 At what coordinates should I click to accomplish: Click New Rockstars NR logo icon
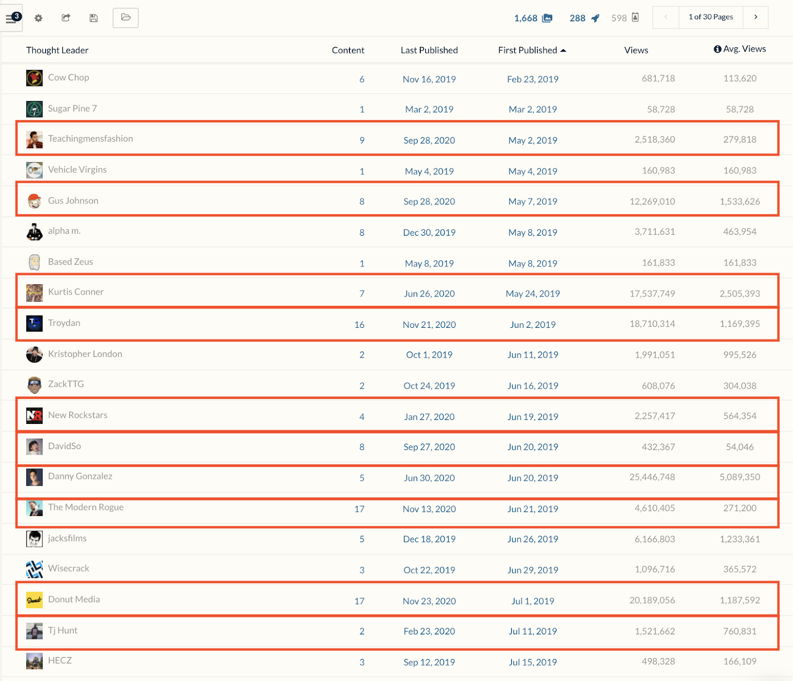point(34,416)
